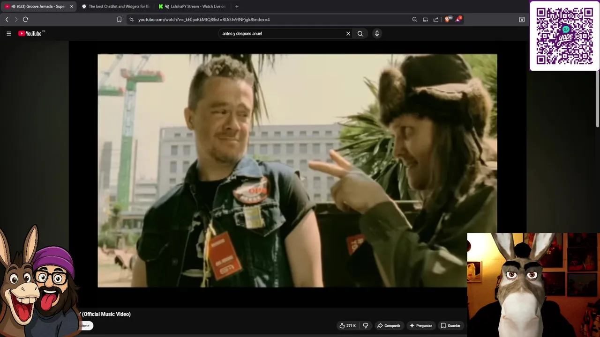Screen dimensions: 600x337
Task: Close the Groove Armada tab
Action: tap(71, 7)
